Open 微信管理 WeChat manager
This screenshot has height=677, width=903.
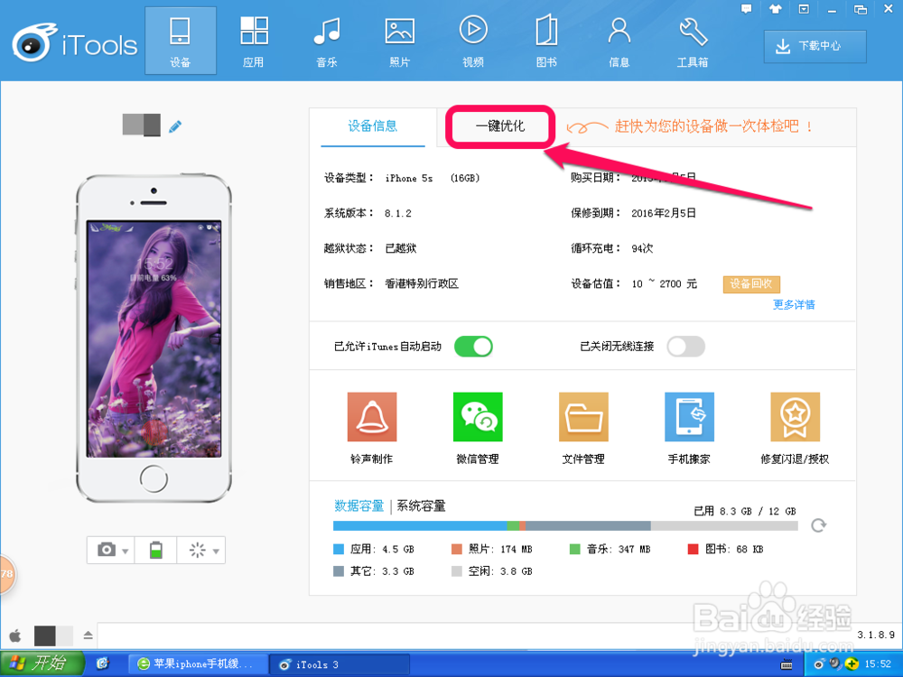click(x=478, y=428)
